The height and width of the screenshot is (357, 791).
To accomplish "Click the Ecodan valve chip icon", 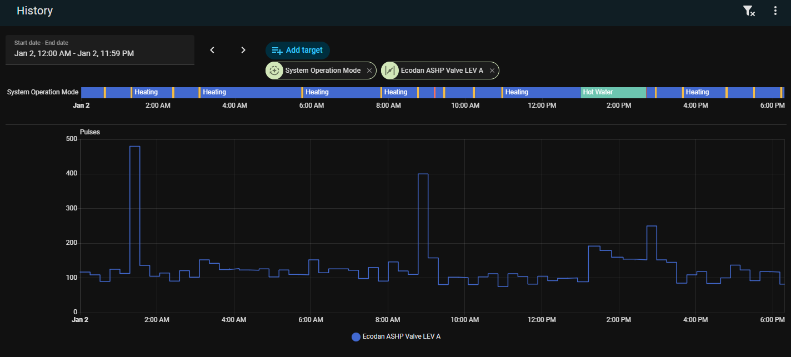I will tap(390, 71).
